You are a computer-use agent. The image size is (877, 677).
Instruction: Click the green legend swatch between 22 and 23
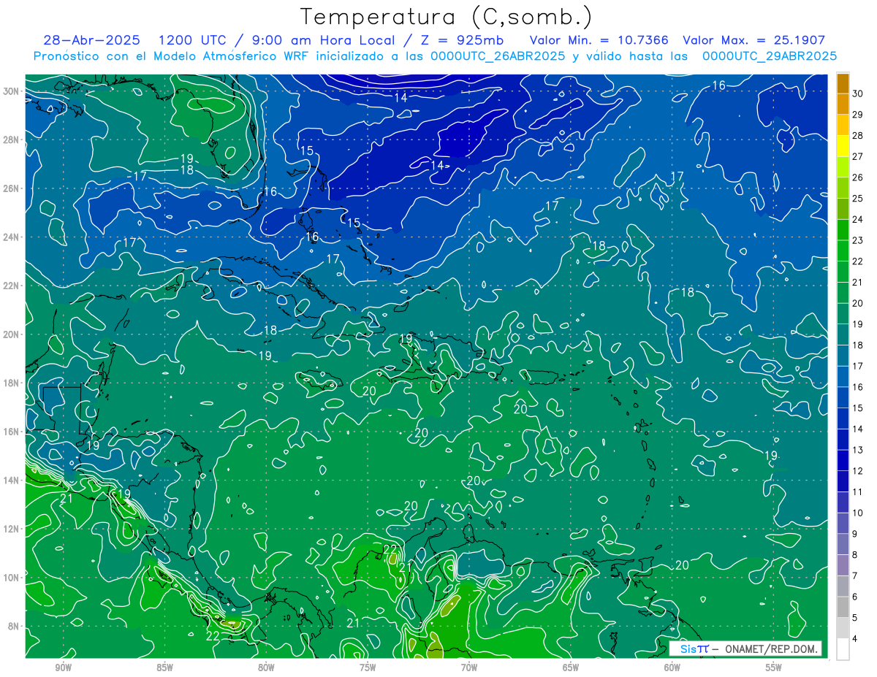(x=843, y=251)
